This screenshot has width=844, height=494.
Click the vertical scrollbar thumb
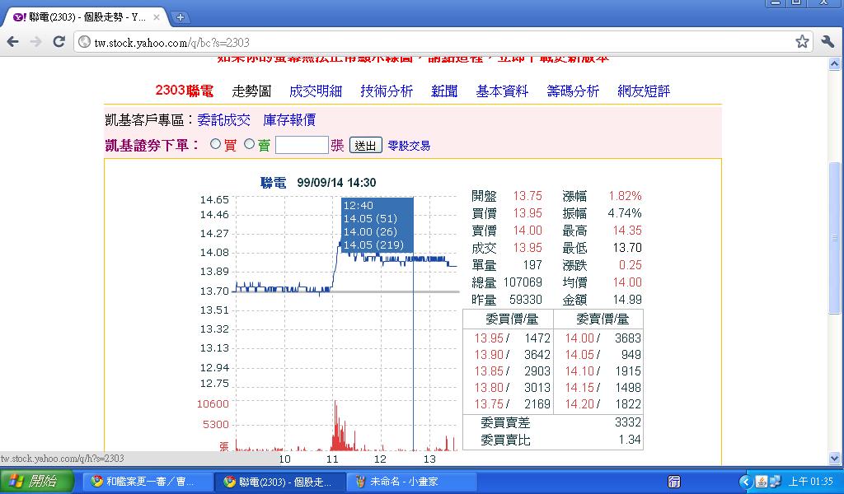click(x=834, y=237)
